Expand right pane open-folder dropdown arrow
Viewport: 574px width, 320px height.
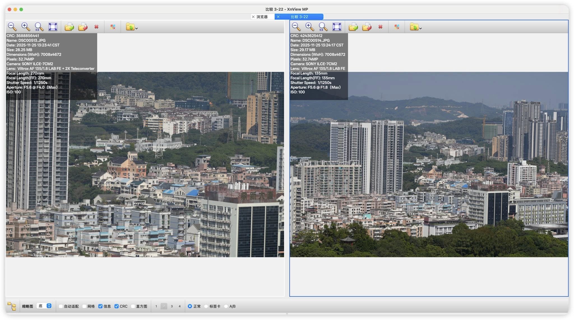click(420, 28)
